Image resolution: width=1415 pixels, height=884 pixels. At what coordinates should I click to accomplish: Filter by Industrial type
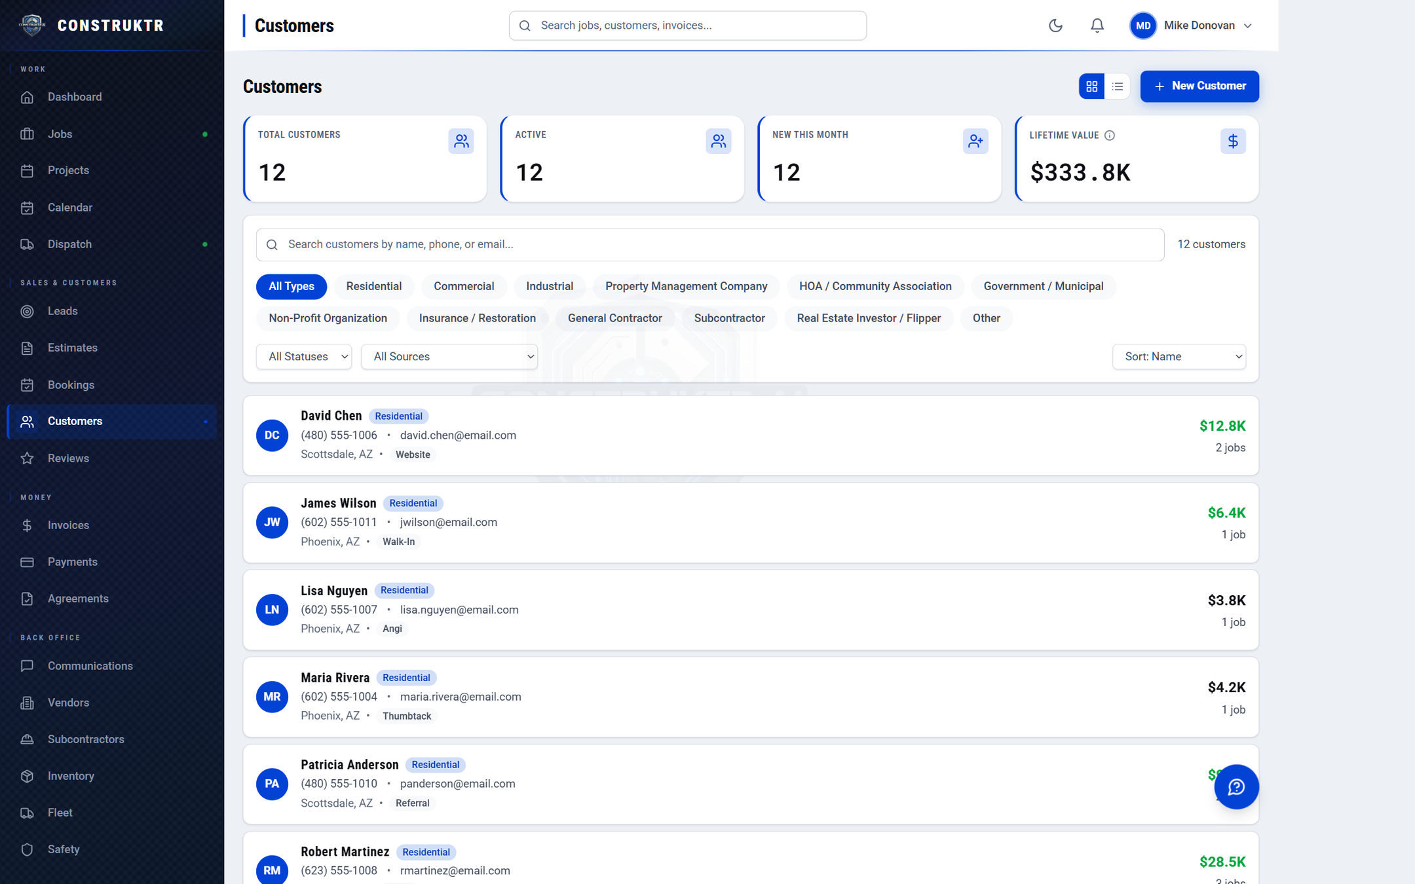point(550,286)
